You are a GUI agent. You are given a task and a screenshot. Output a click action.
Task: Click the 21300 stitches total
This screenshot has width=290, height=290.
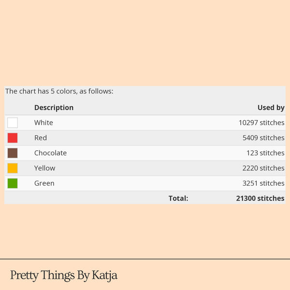click(260, 198)
